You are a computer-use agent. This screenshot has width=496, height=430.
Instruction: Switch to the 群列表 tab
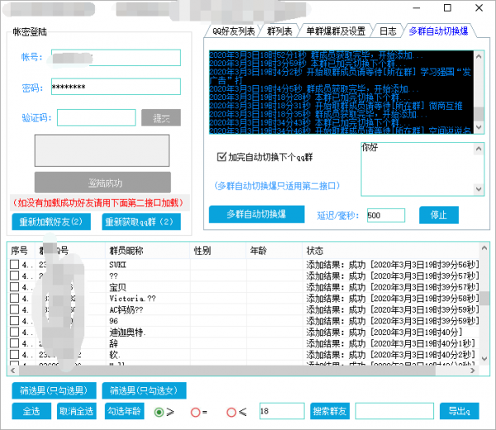pyautogui.click(x=279, y=31)
